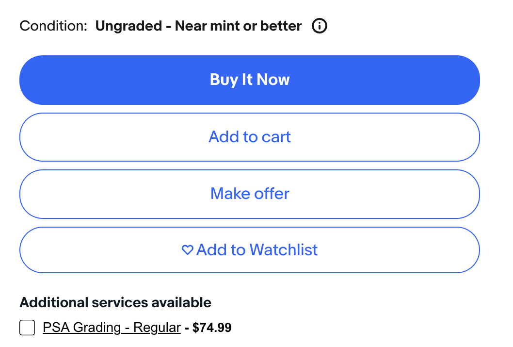Click the "Ungraded - Near mint or better" text
The image size is (513, 347).
click(x=198, y=26)
